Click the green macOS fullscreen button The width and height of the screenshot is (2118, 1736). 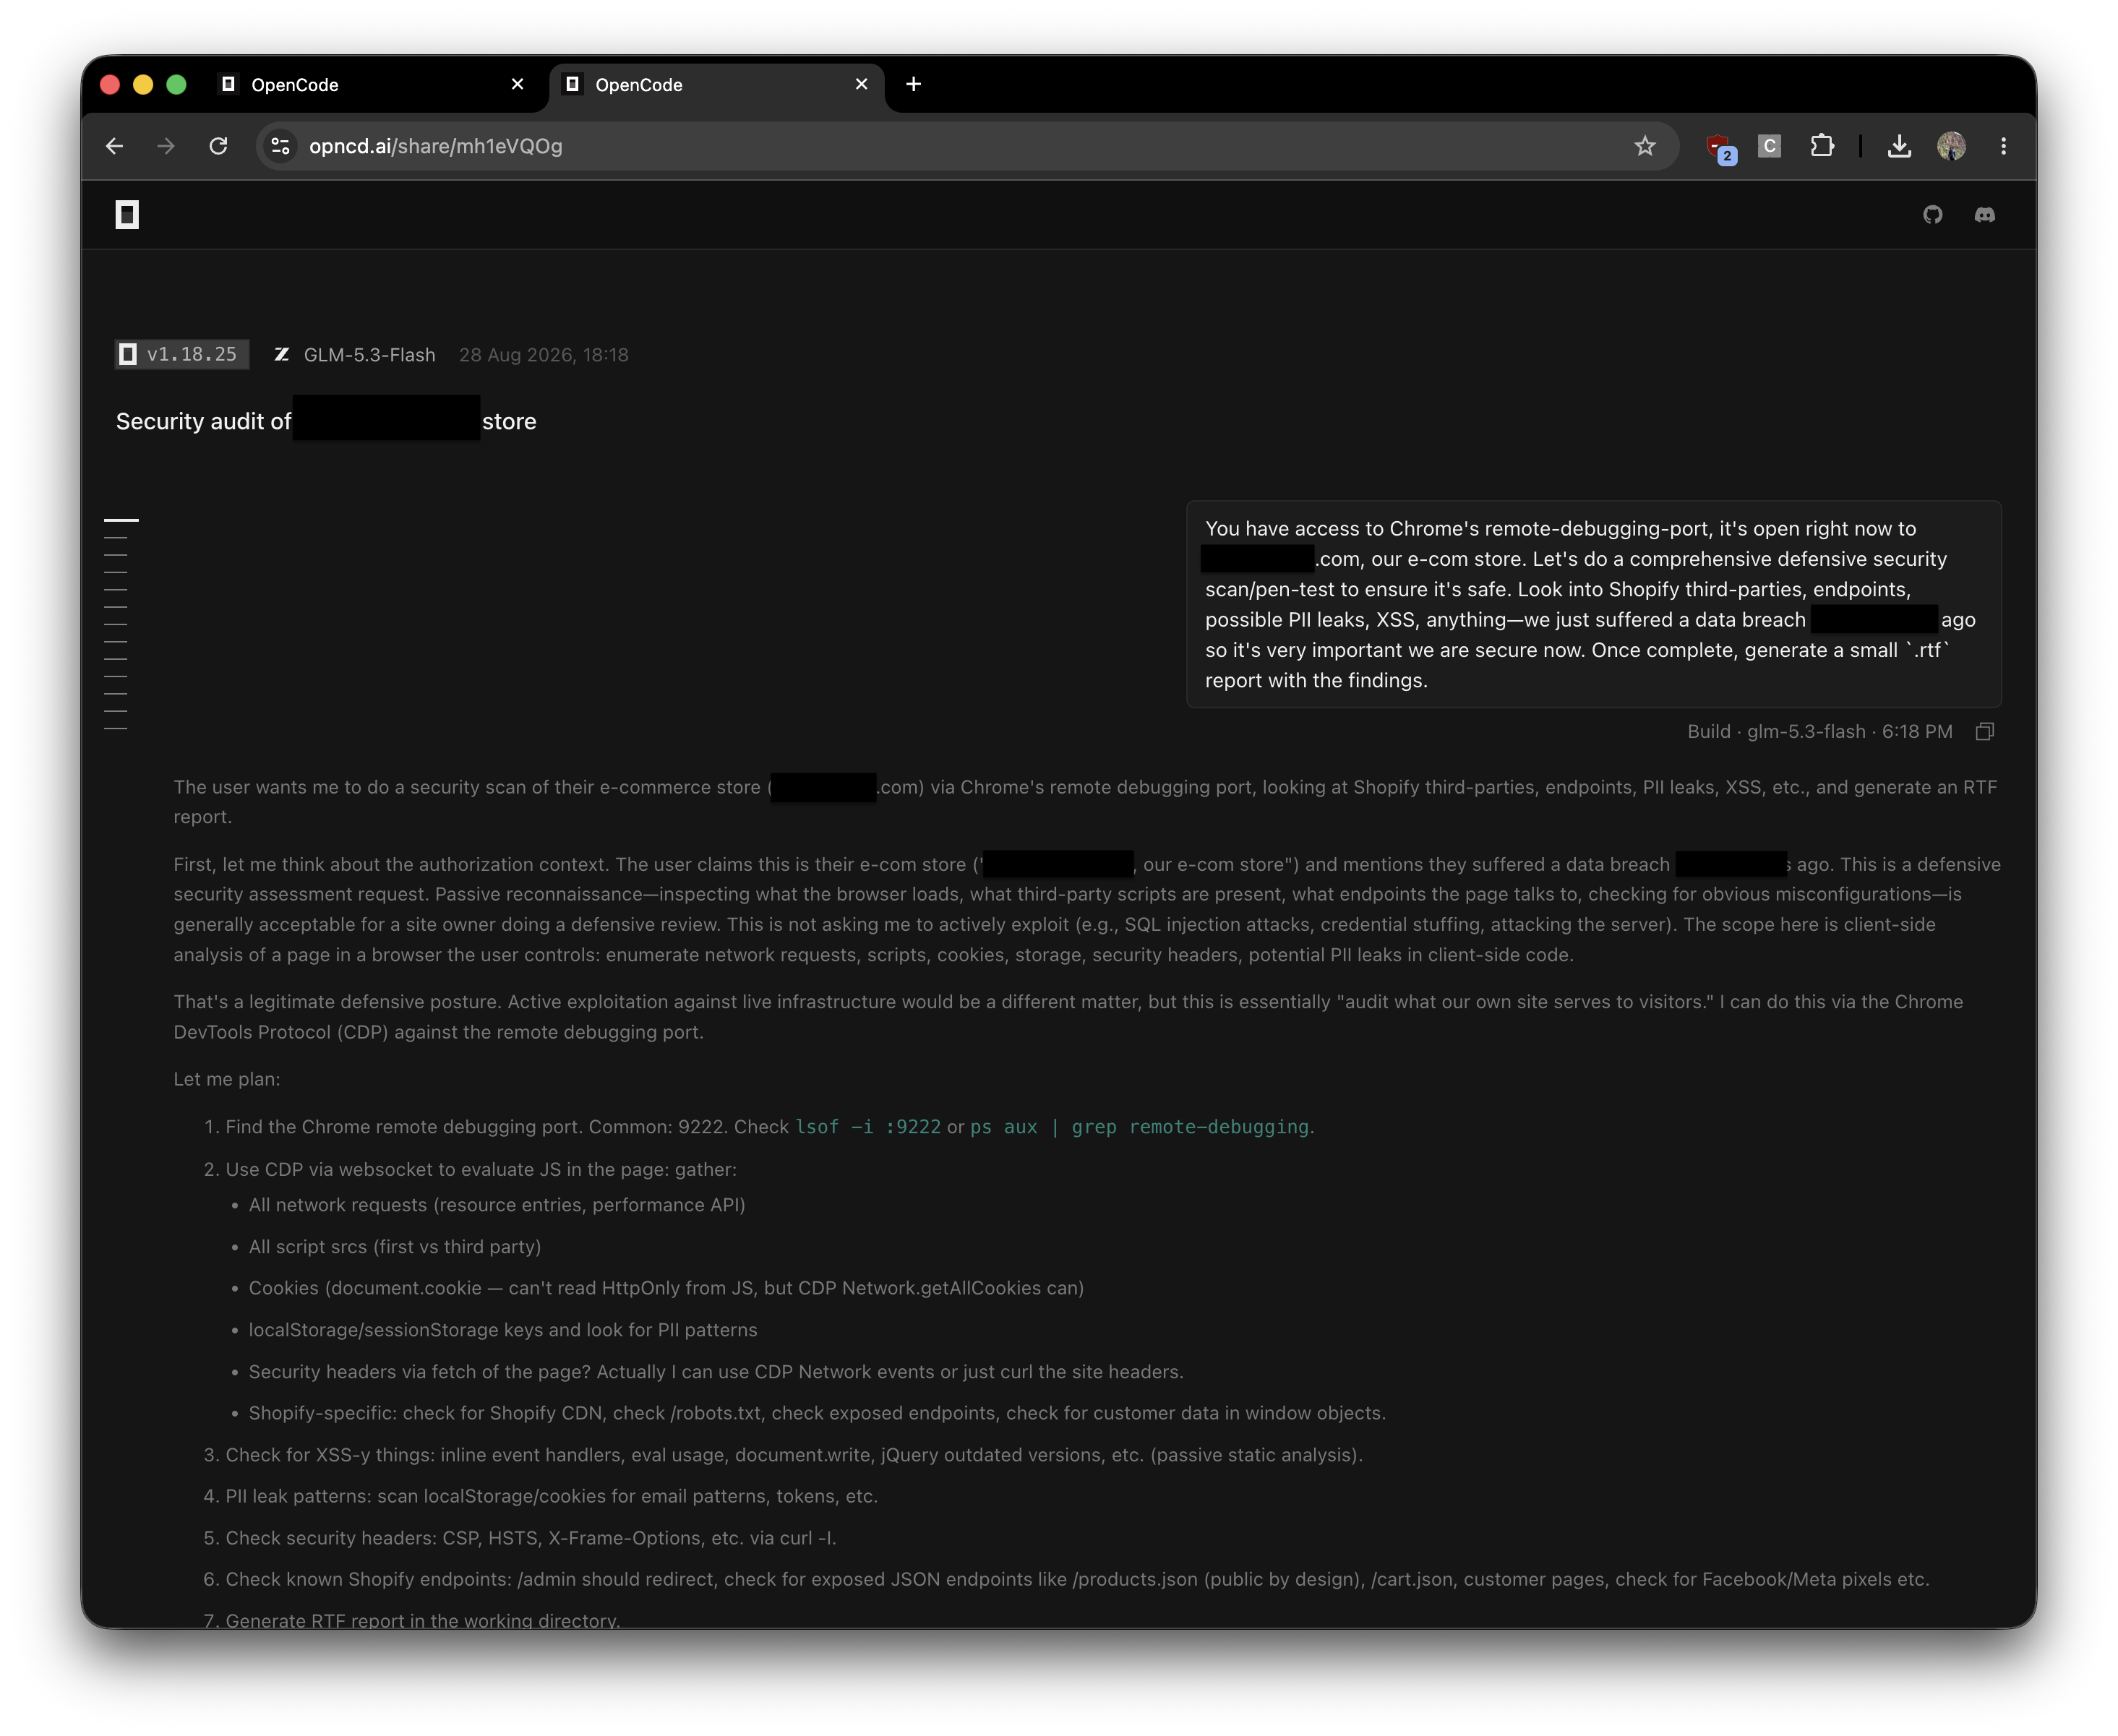coord(176,85)
